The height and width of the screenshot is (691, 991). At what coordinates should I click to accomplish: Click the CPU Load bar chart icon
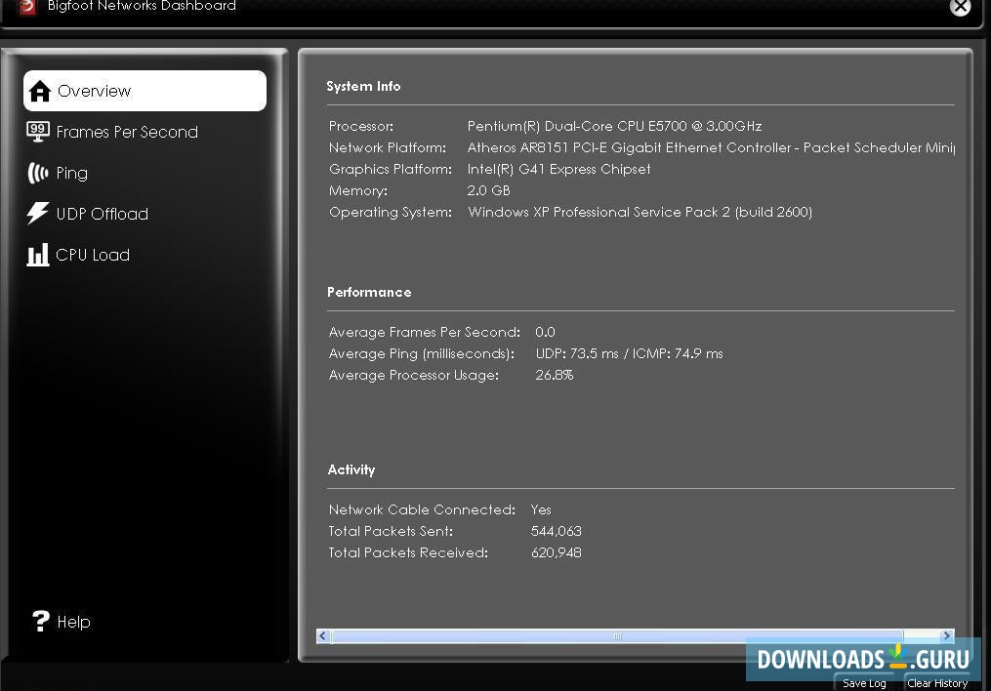click(37, 255)
